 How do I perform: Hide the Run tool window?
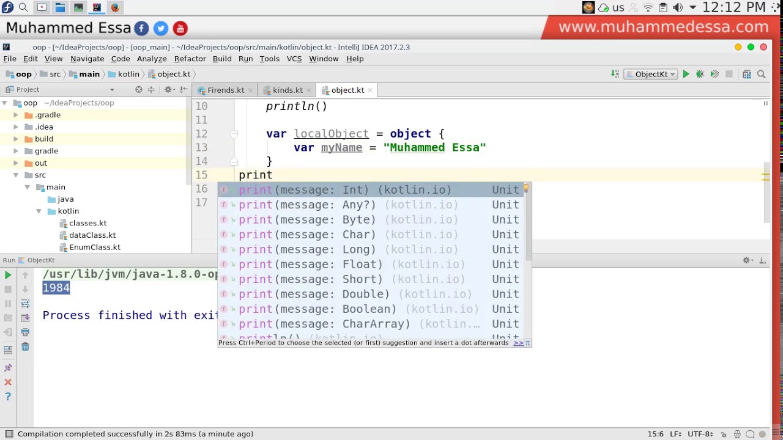click(x=762, y=260)
